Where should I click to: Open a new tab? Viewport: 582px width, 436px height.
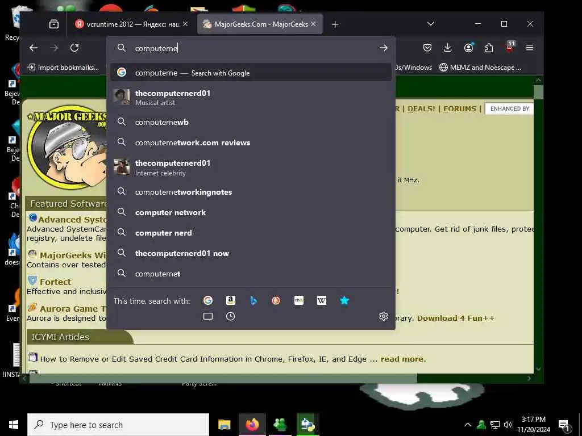click(335, 24)
